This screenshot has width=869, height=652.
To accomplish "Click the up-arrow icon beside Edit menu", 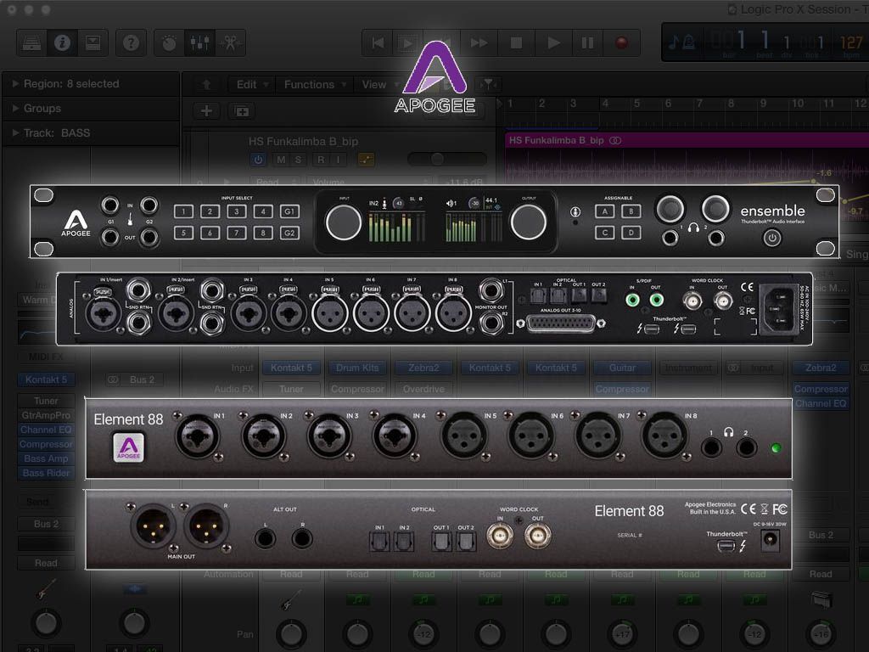I will [x=206, y=84].
